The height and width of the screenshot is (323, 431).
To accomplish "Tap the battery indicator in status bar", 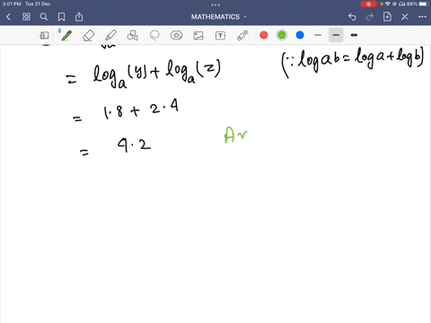I will tap(424, 4).
